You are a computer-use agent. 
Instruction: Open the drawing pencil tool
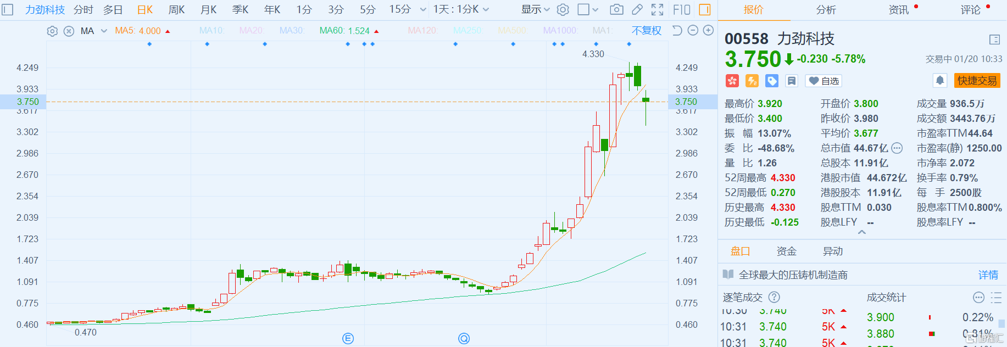[637, 9]
